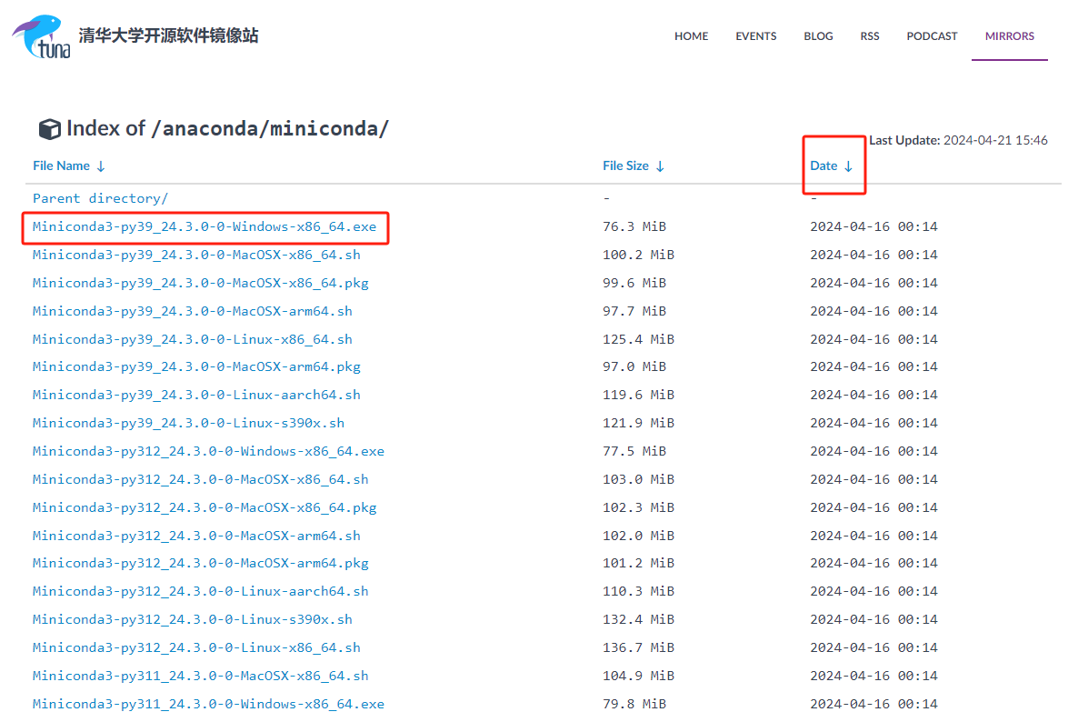
Task: Click the 97.7 MiB file size
Action: [x=634, y=311]
